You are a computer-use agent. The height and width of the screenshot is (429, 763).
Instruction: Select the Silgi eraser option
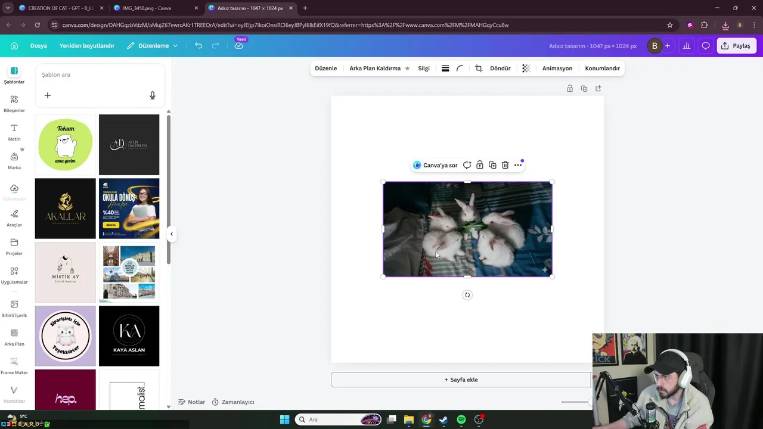424,69
